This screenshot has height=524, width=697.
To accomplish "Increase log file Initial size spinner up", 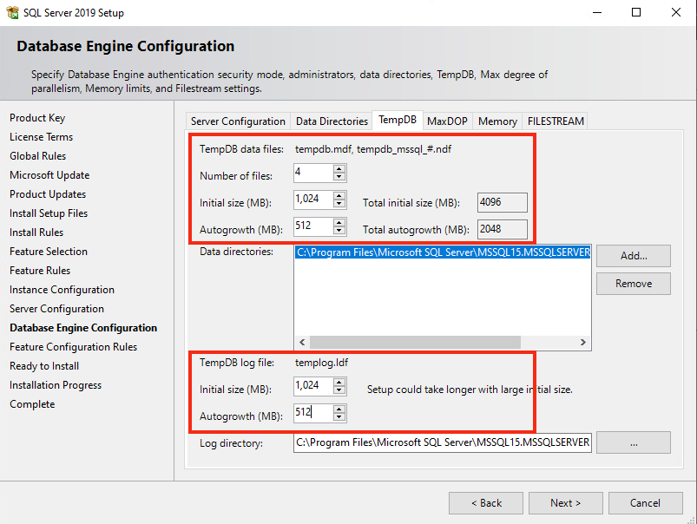I will coord(339,383).
